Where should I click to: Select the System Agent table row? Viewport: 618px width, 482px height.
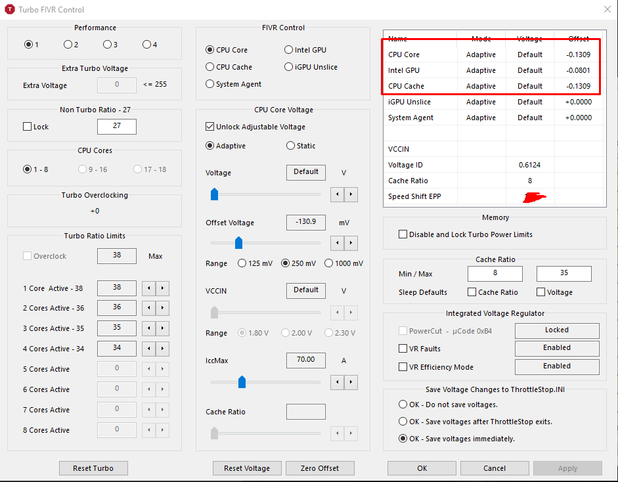coord(495,118)
